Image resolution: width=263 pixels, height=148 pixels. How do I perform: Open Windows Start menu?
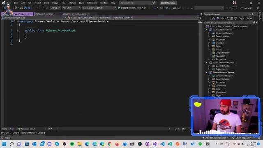[x=4, y=144]
